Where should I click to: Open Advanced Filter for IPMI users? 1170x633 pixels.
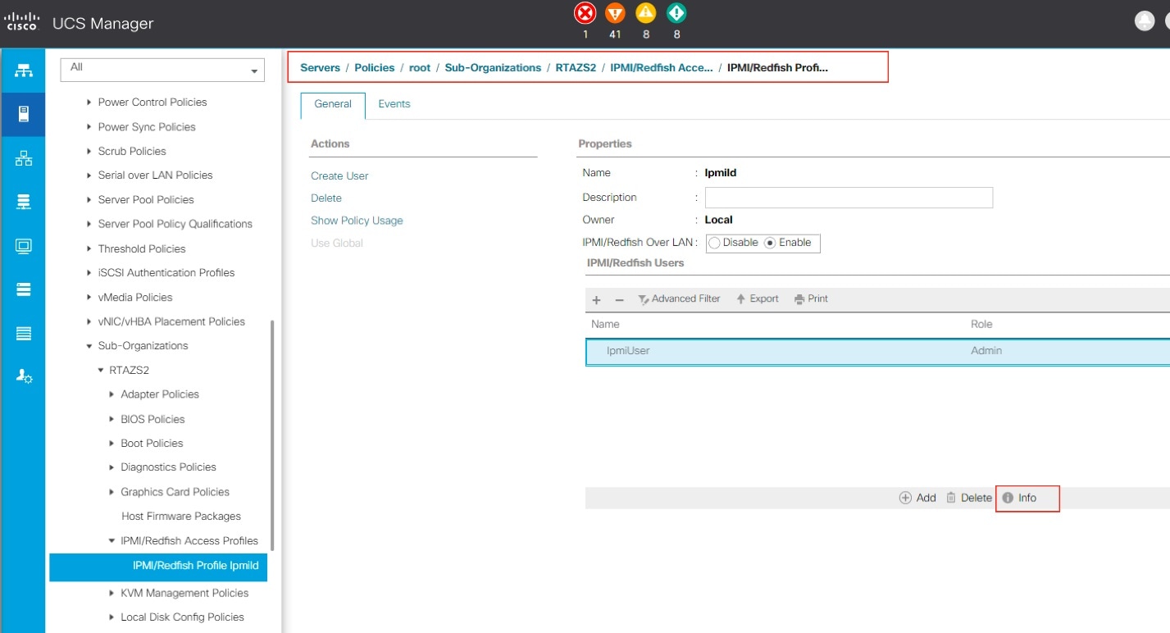pos(679,299)
